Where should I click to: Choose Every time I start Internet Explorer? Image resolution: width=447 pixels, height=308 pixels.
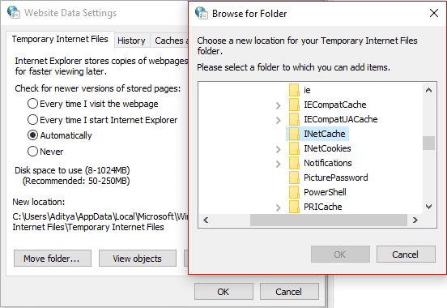click(x=102, y=120)
